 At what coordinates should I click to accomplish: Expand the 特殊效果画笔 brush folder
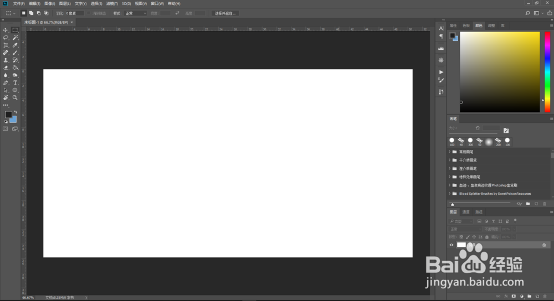point(450,177)
